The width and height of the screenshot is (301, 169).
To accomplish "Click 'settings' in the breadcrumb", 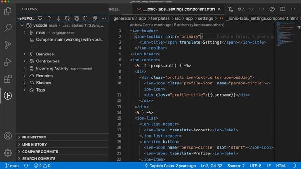I will [206, 19].
